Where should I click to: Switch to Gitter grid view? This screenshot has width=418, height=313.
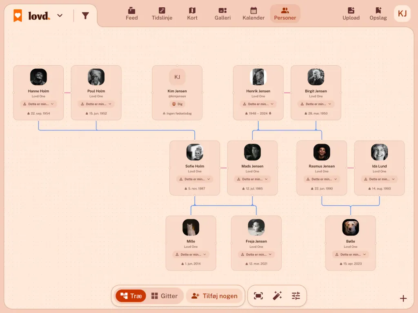[165, 296]
